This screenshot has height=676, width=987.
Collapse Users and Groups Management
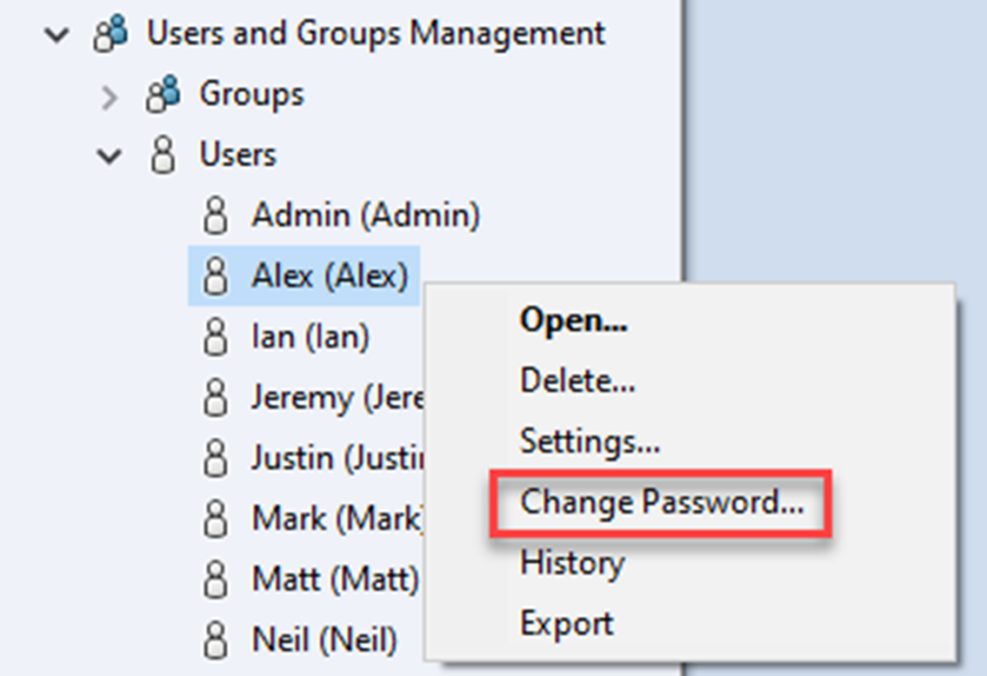(x=56, y=32)
